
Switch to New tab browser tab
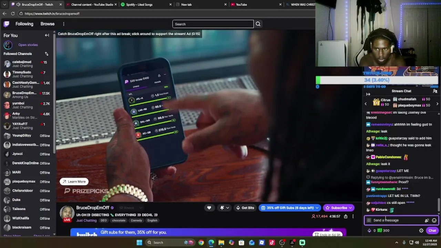tap(202, 4)
